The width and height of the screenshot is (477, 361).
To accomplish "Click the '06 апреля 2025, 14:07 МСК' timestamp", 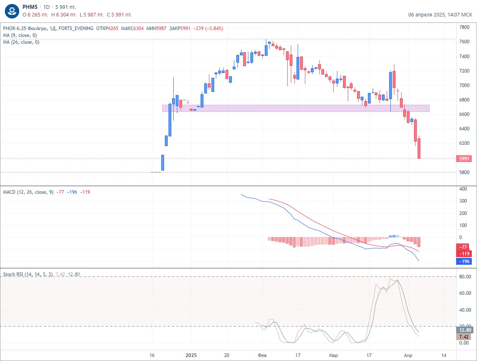I will pos(440,14).
